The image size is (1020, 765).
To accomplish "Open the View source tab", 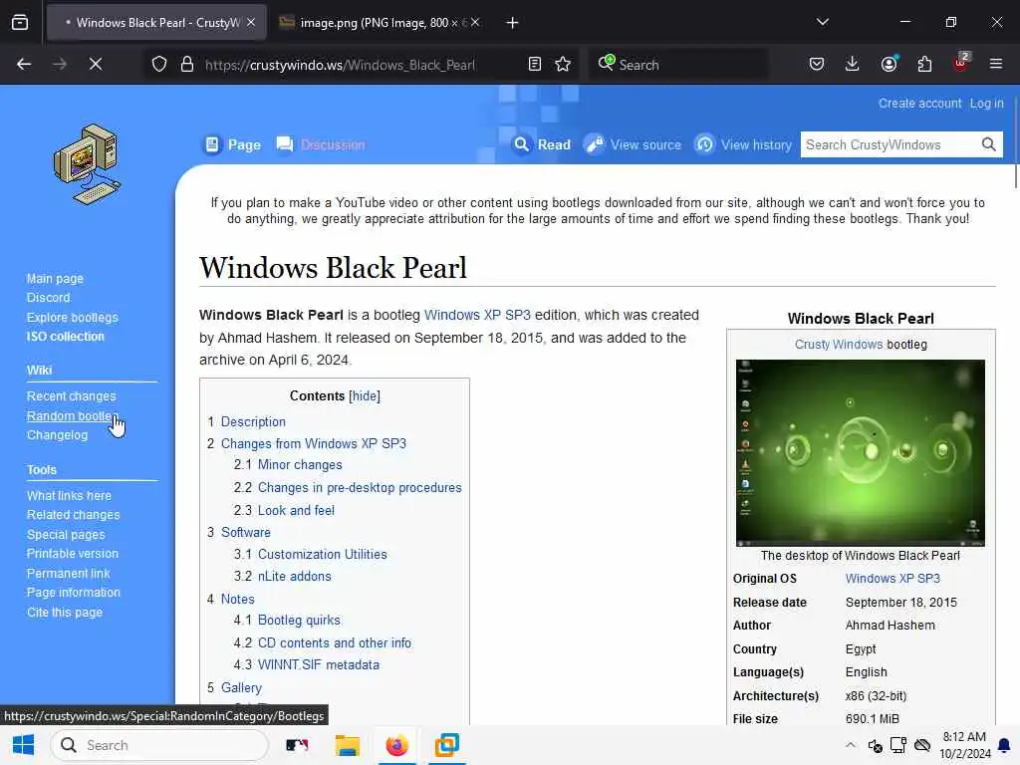I will click(x=634, y=145).
